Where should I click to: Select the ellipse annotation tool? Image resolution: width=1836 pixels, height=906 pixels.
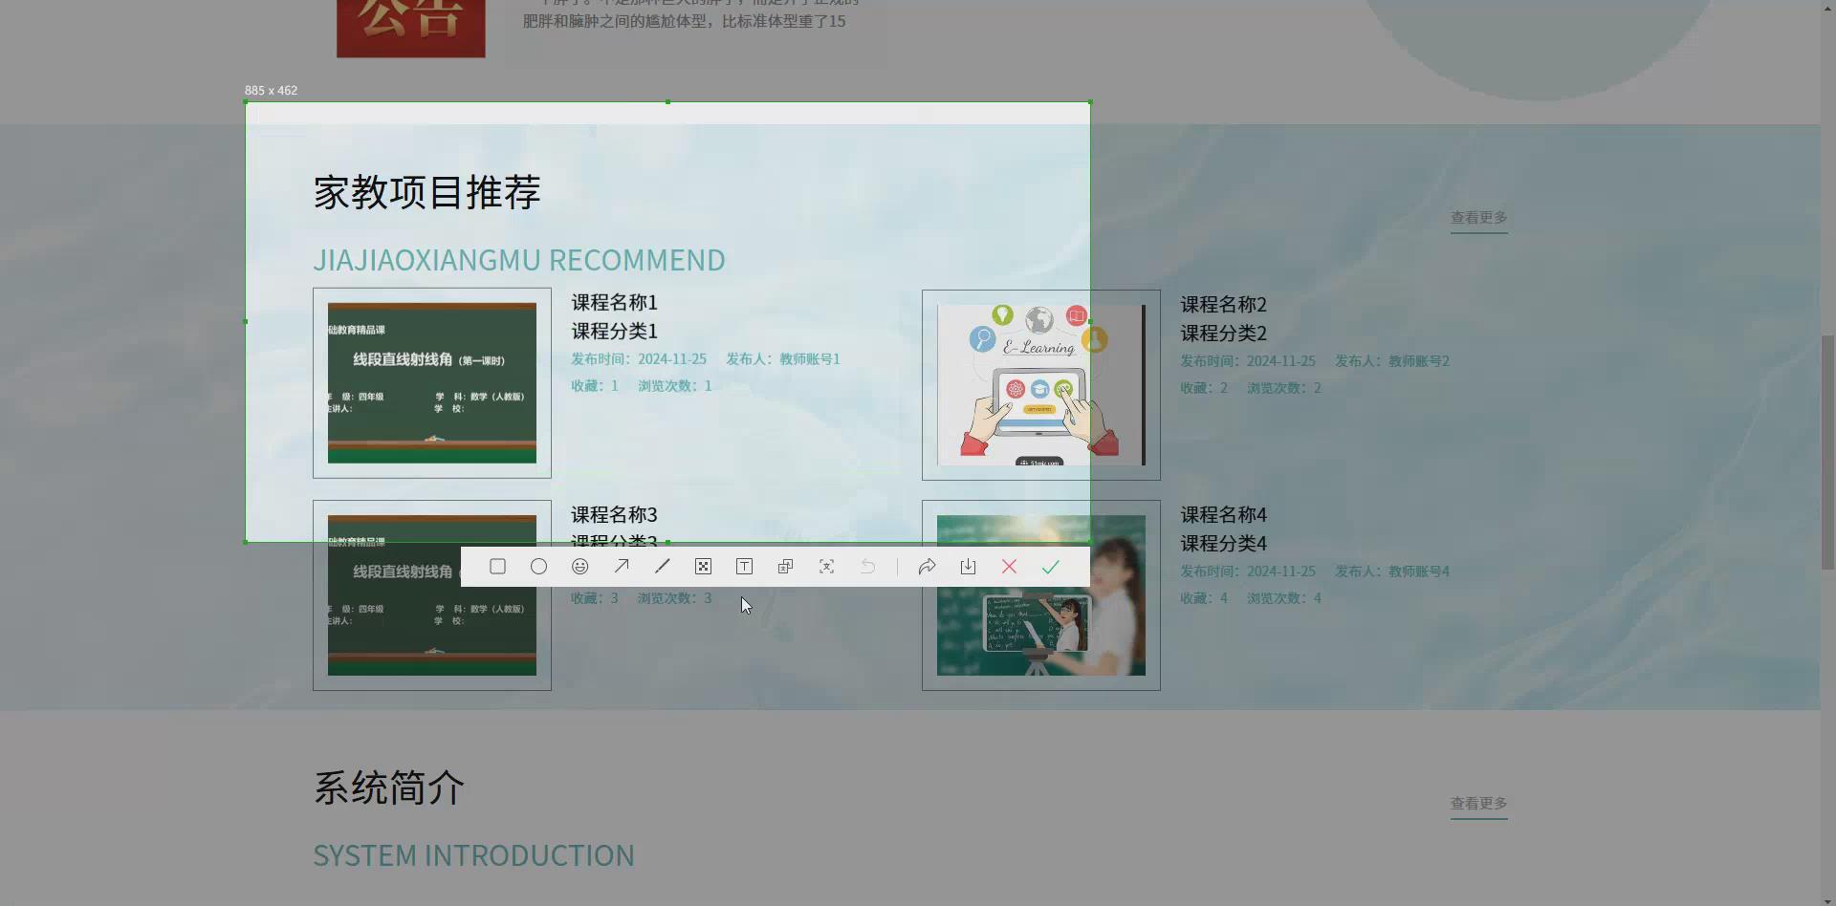point(538,566)
